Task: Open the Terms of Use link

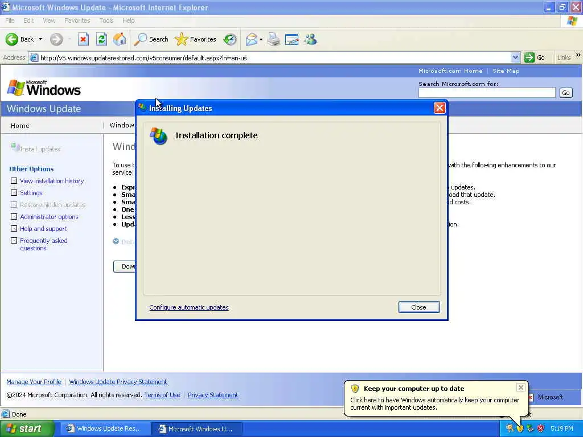Action: (162, 395)
